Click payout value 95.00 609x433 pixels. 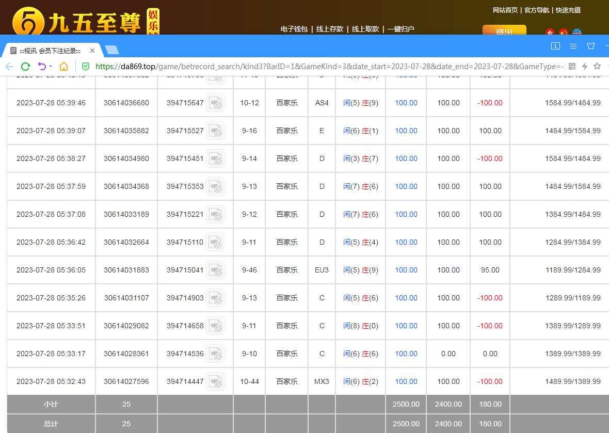[490, 270]
